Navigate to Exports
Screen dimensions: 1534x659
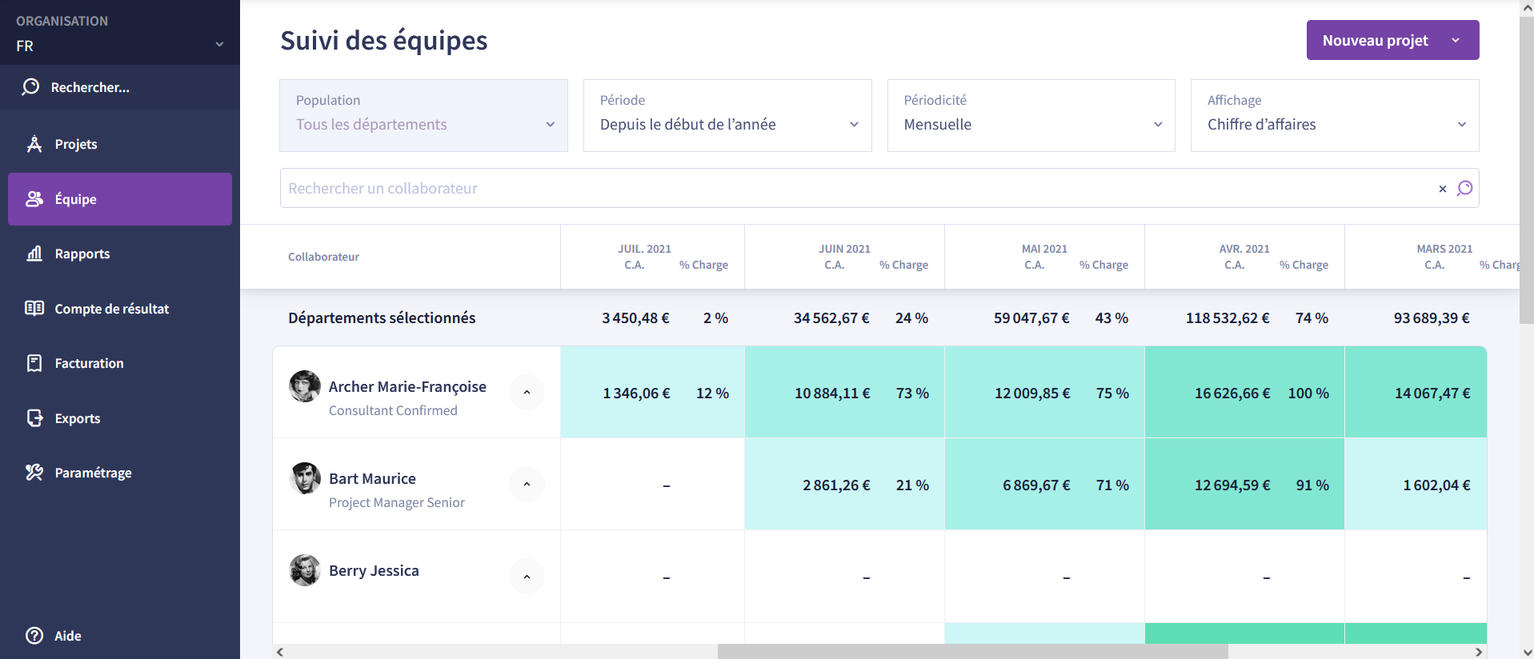pyautogui.click(x=120, y=418)
